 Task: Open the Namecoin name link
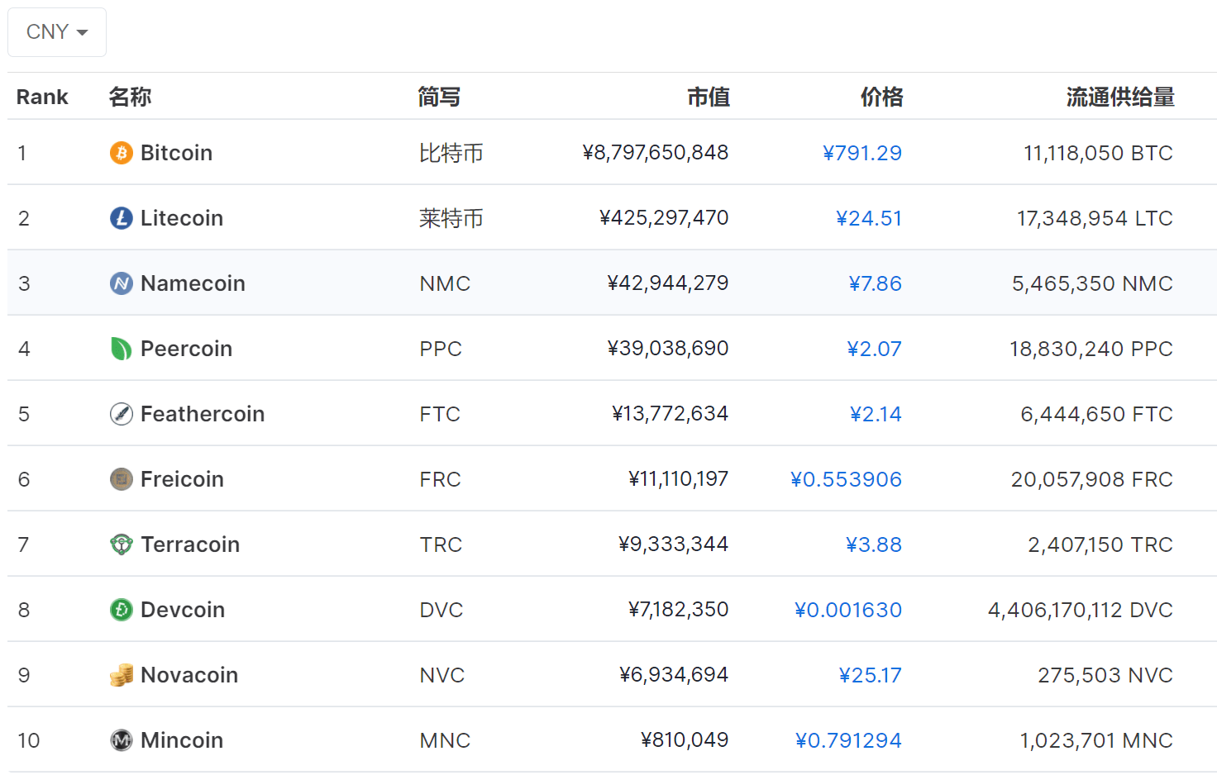tap(193, 283)
